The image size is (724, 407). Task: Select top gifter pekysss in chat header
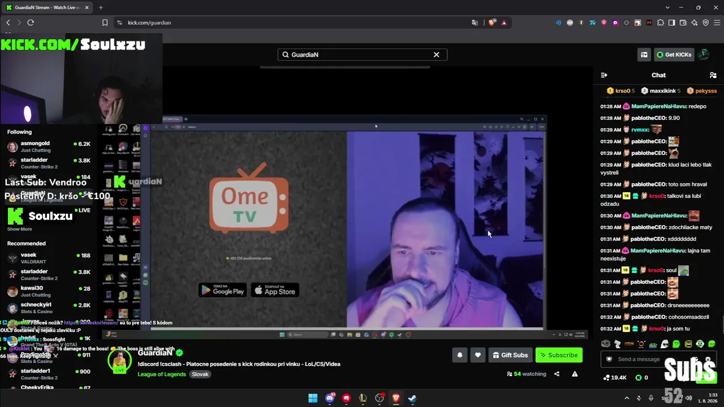click(702, 90)
